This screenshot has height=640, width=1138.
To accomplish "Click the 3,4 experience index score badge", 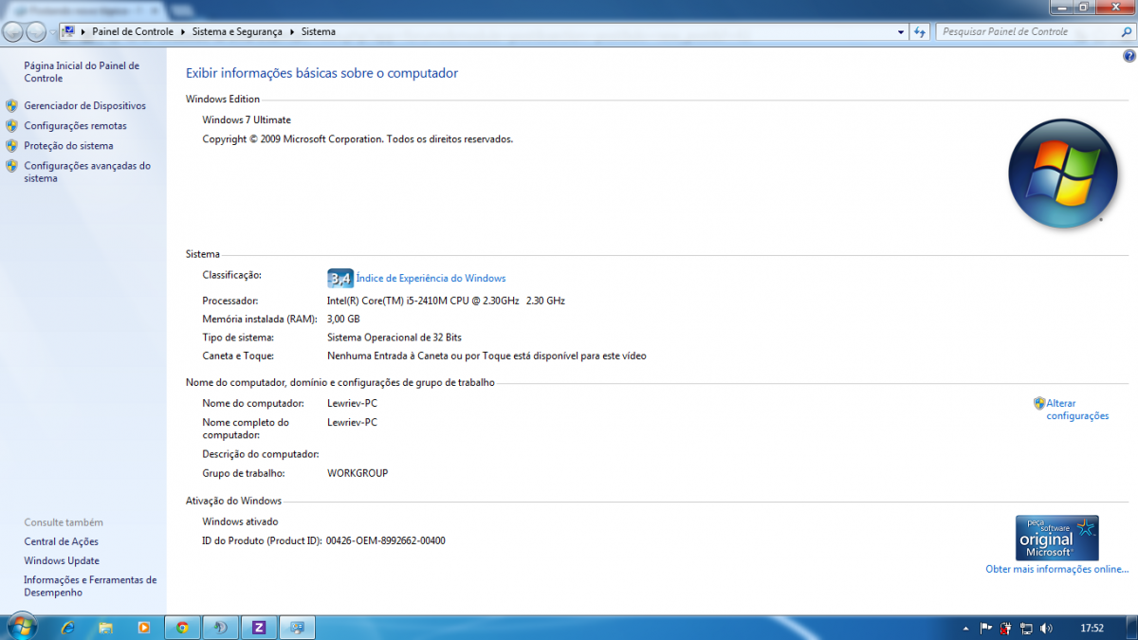I will coord(340,278).
